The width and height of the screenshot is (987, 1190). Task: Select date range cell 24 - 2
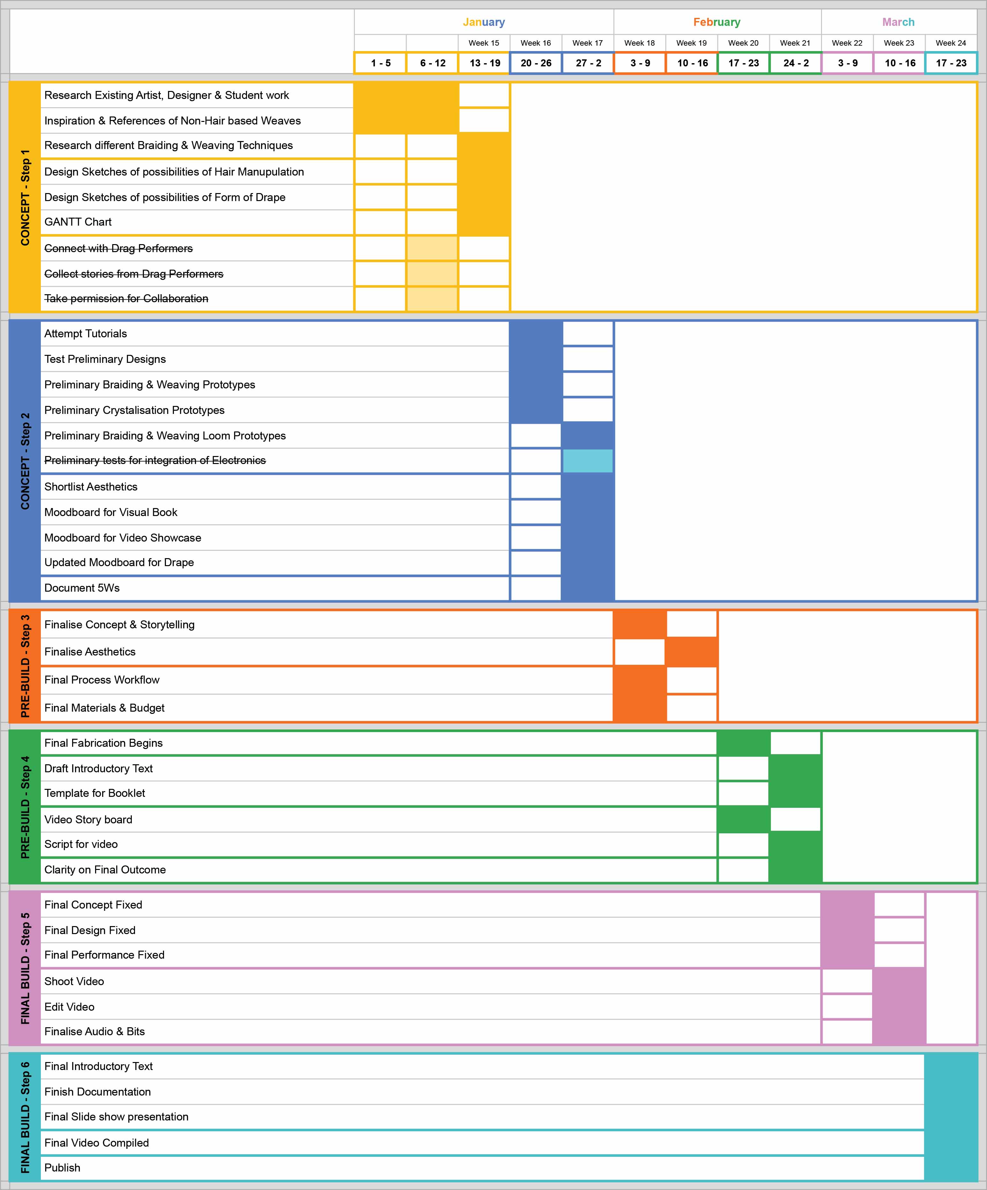(x=796, y=63)
